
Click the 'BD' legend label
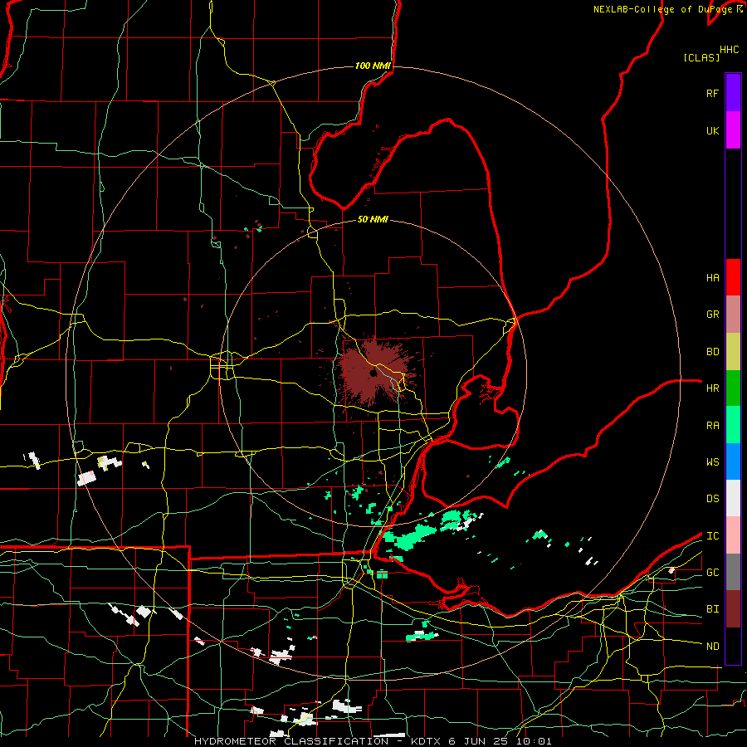(x=712, y=352)
